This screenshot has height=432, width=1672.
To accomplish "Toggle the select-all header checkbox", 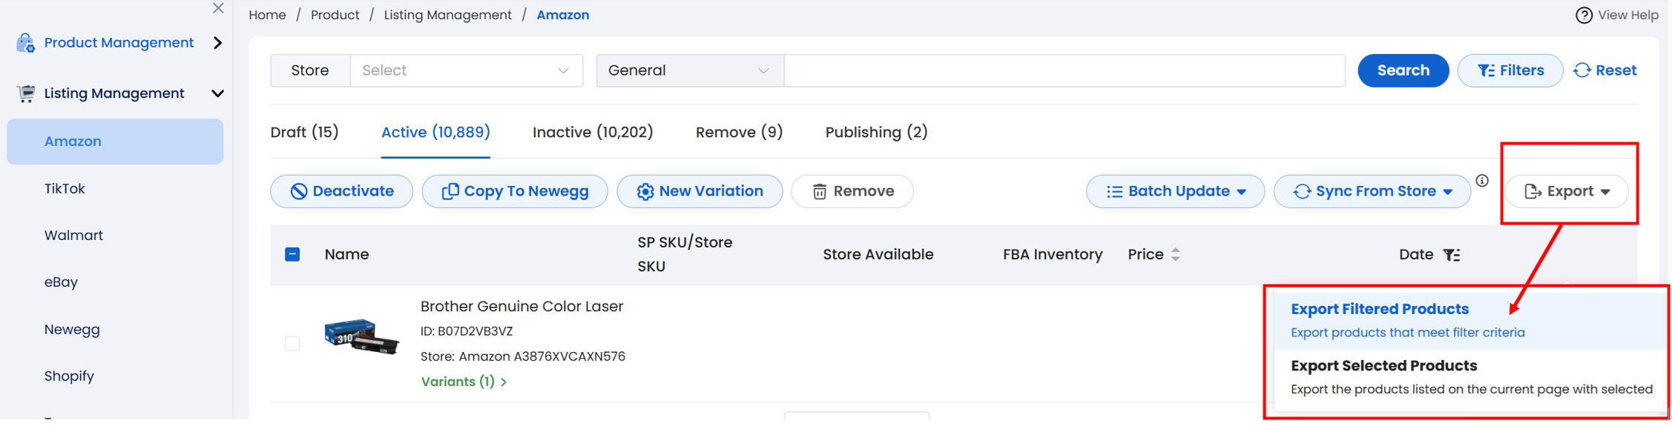I will [x=292, y=255].
